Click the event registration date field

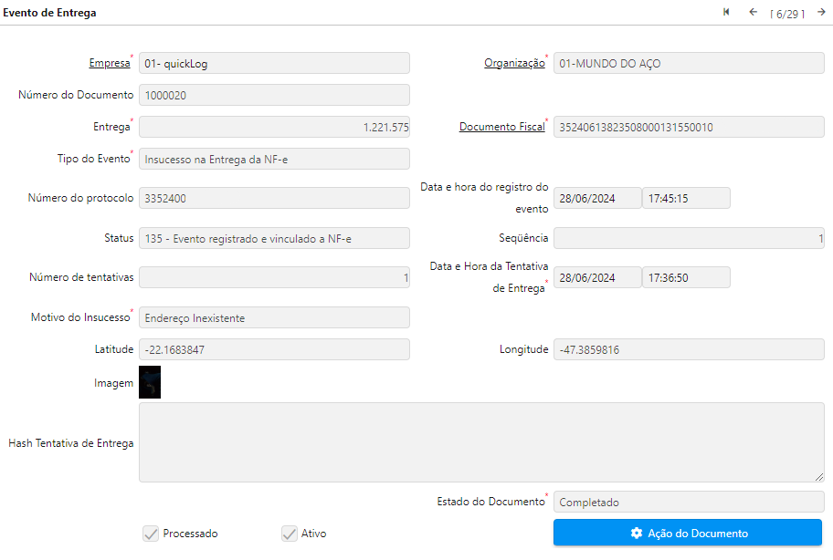tap(597, 198)
